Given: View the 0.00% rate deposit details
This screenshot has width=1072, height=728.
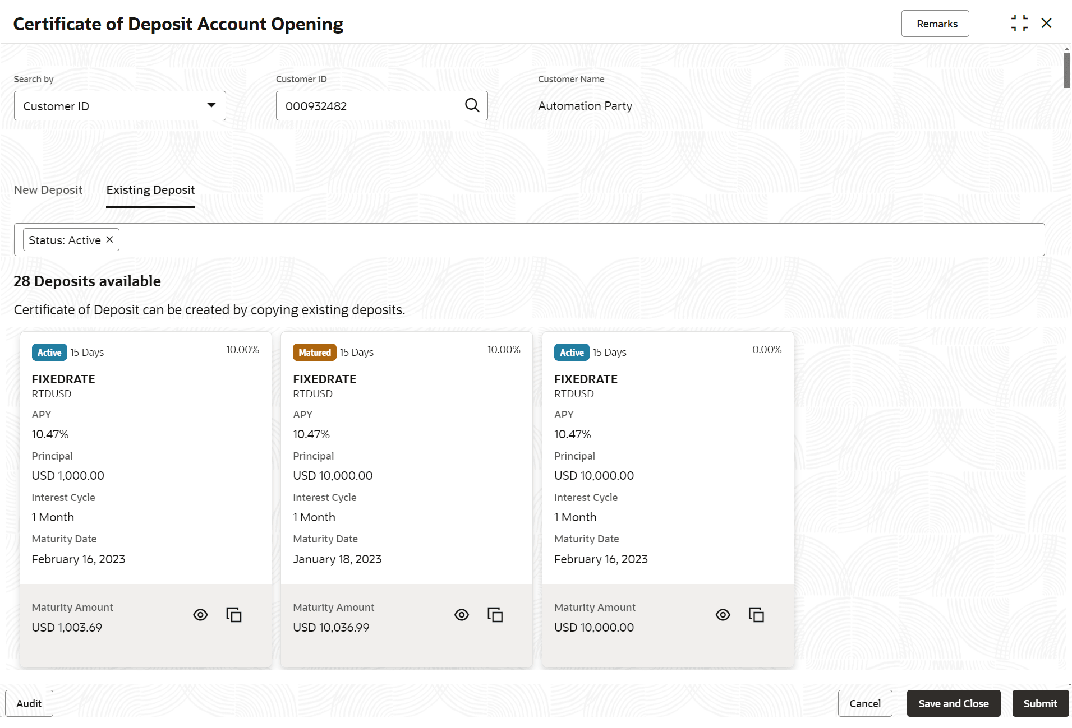Looking at the screenshot, I should coord(723,615).
